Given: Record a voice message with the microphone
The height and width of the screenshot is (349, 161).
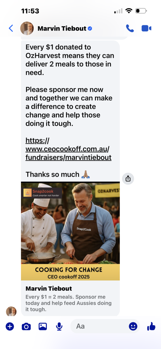Looking at the screenshot, I should 59,327.
